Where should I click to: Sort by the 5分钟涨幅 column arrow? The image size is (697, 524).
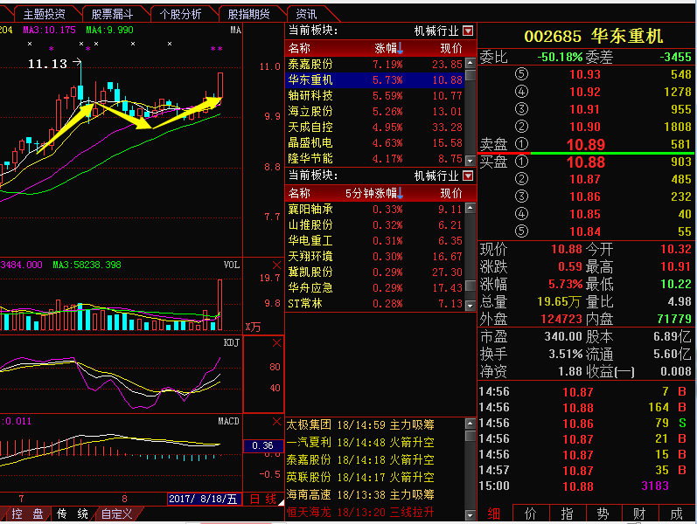click(400, 193)
